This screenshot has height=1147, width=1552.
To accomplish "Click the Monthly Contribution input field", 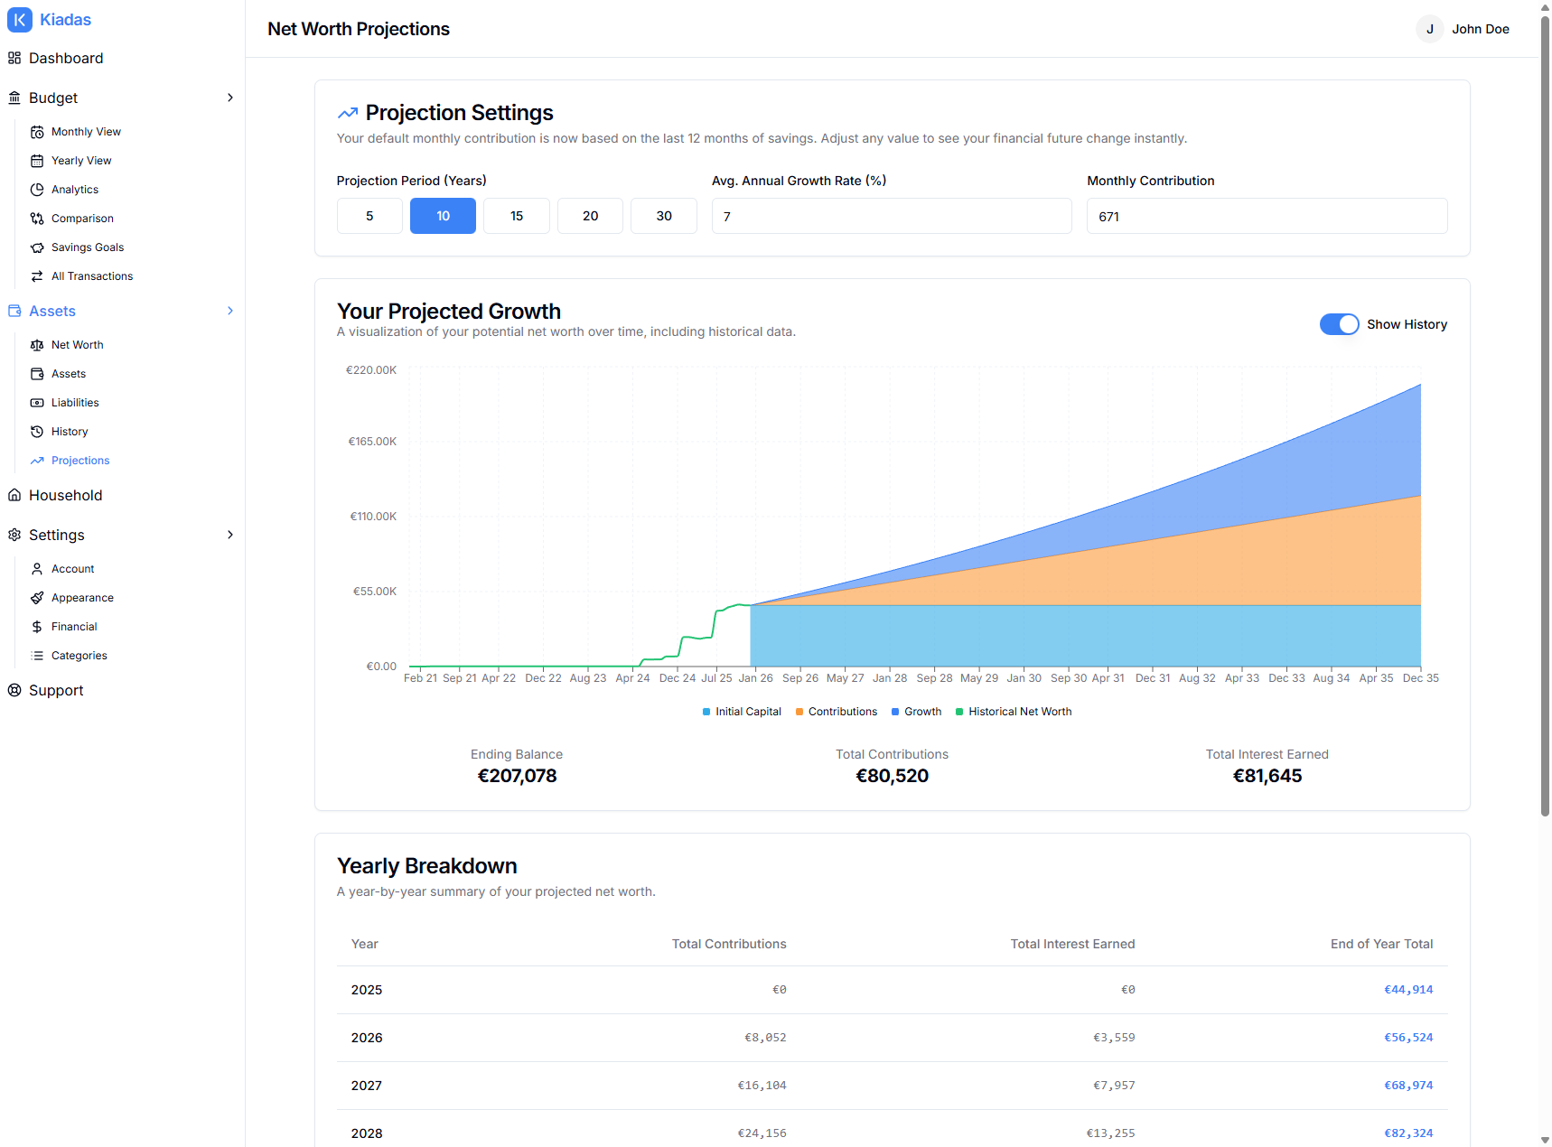I will click(1267, 217).
